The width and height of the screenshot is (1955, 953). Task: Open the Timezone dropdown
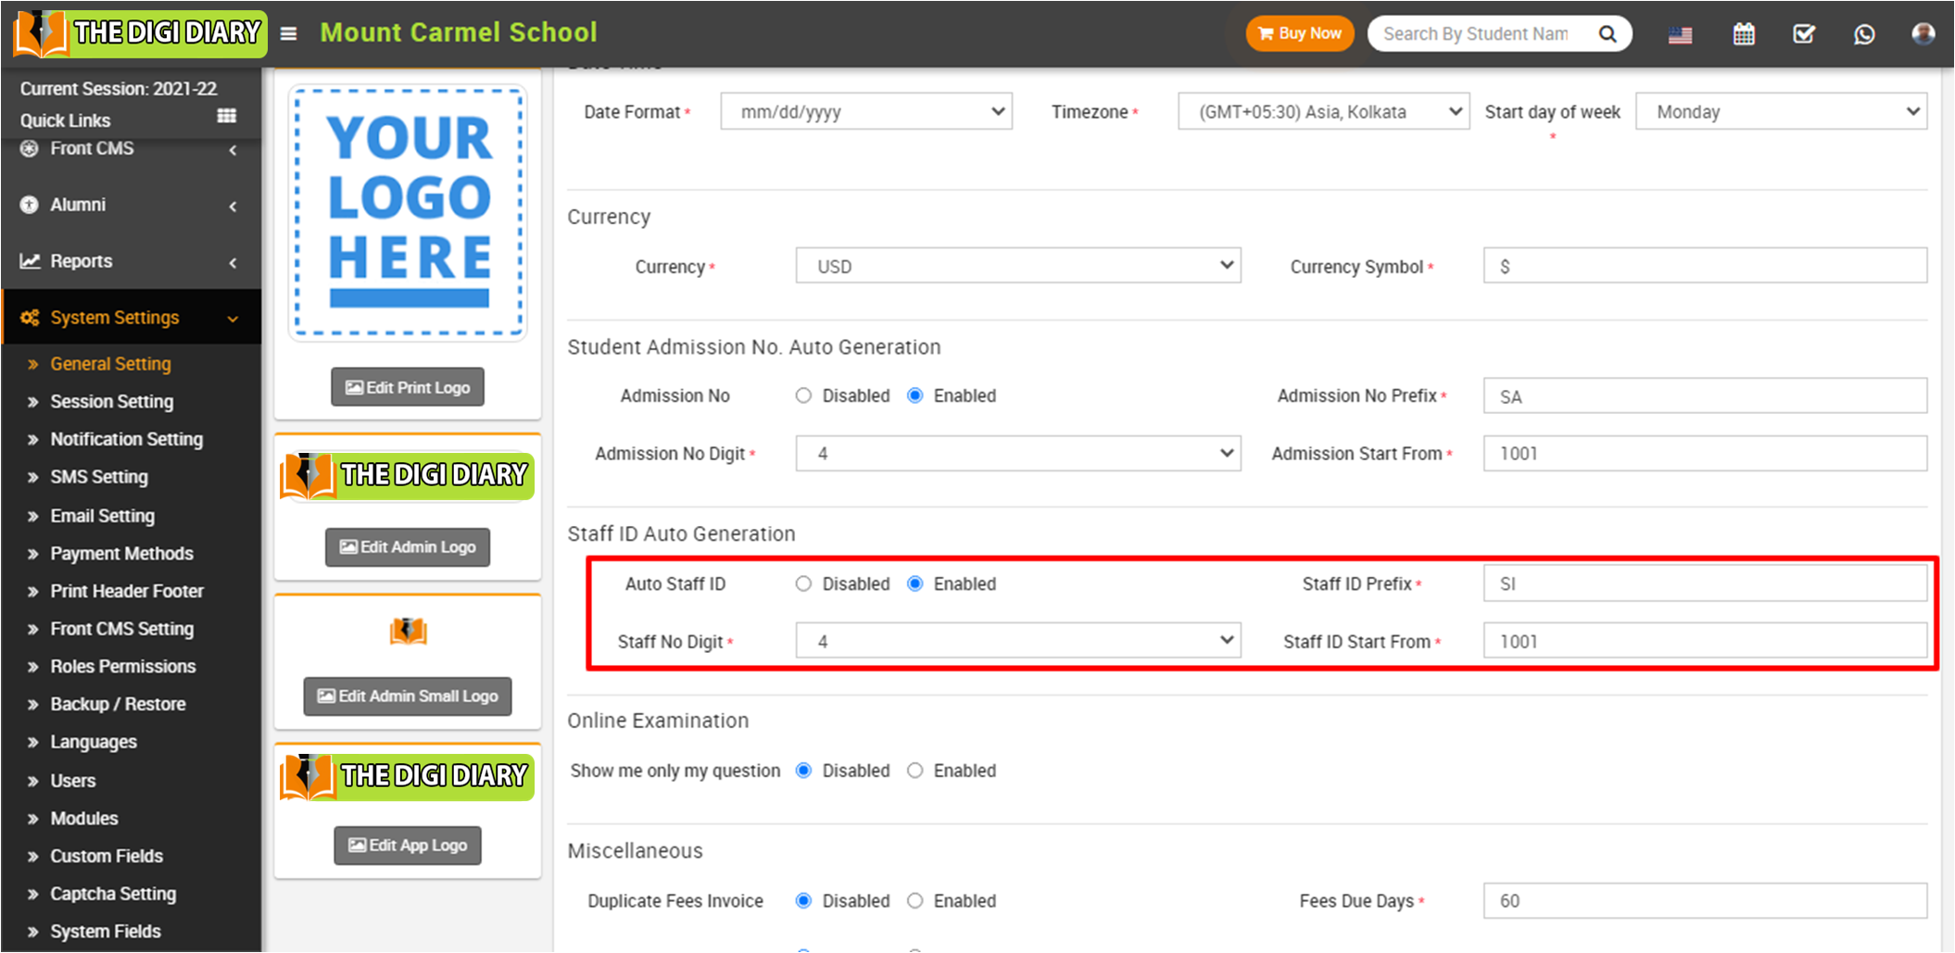click(1322, 112)
